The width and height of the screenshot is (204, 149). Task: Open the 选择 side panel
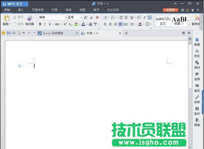(197, 77)
